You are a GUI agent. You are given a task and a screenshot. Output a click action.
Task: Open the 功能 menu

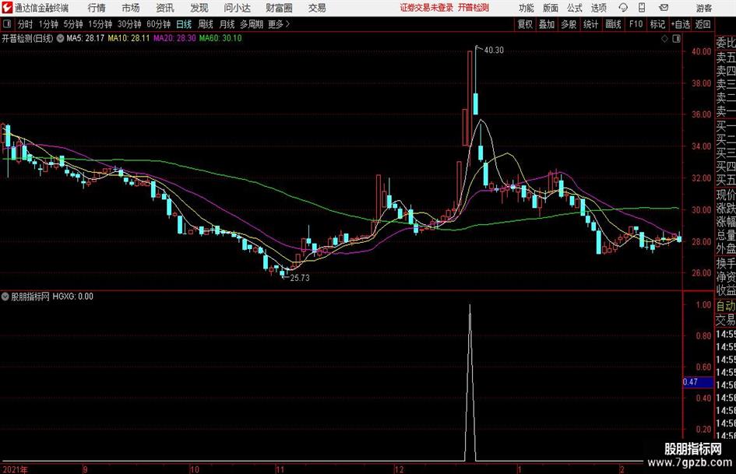coord(526,8)
